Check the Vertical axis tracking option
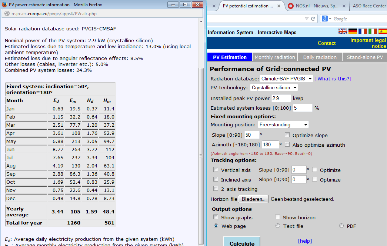This screenshot has width=387, height=246. coord(216,170)
